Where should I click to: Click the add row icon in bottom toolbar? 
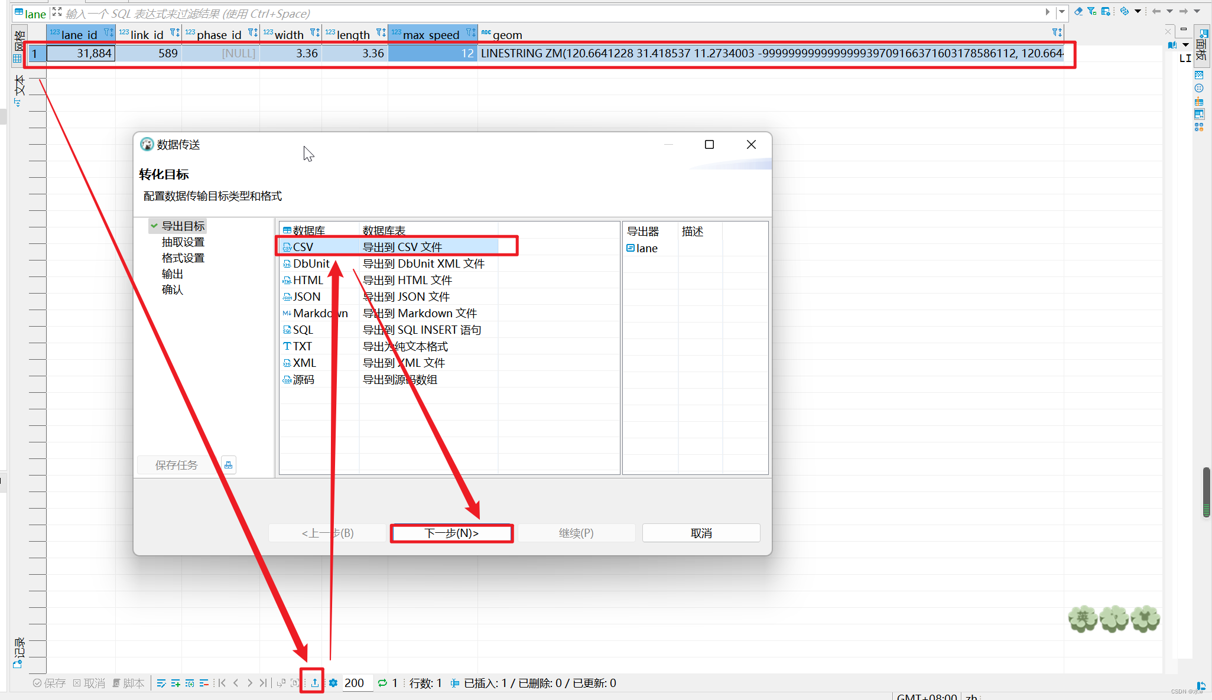[176, 683]
